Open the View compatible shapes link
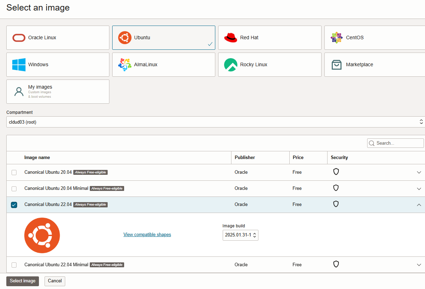 [147, 235]
